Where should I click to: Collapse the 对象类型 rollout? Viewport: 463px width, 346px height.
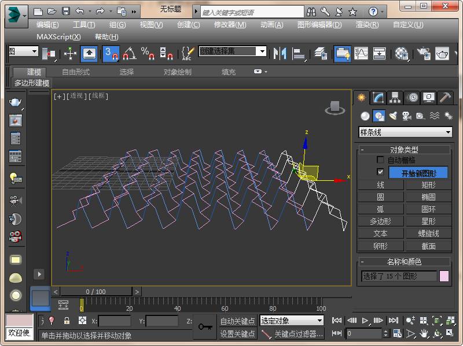[362, 150]
